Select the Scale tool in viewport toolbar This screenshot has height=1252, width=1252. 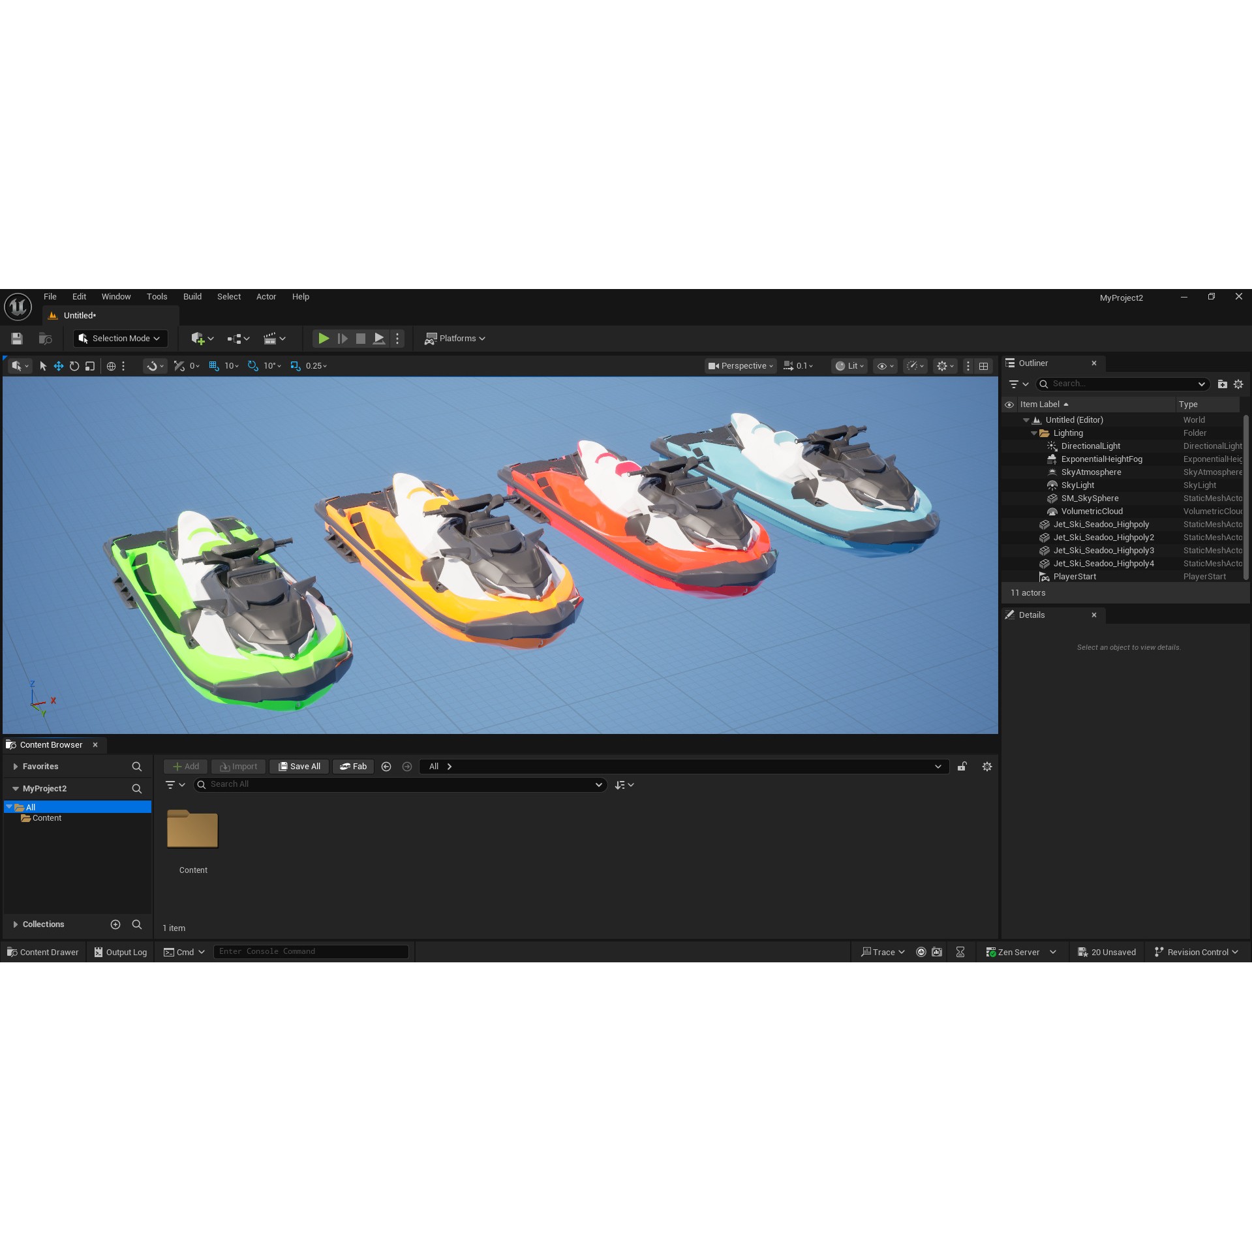90,366
